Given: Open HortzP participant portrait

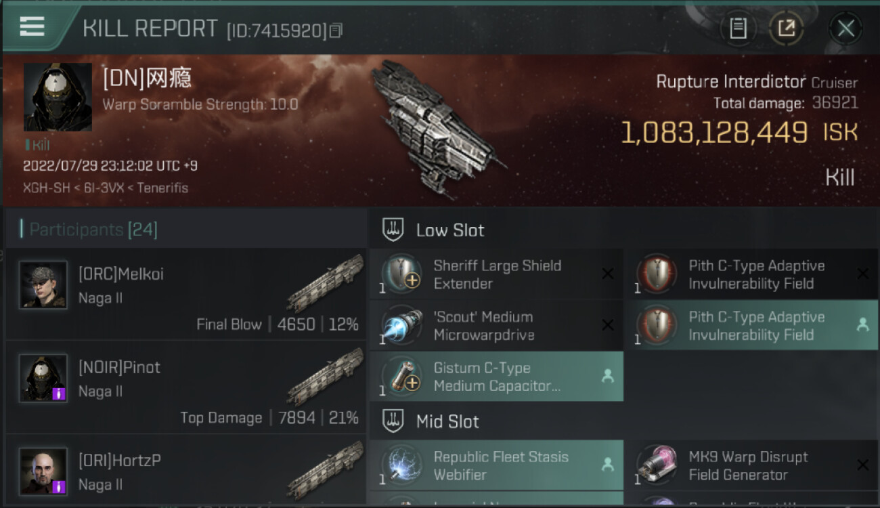Looking at the screenshot, I should tap(43, 471).
